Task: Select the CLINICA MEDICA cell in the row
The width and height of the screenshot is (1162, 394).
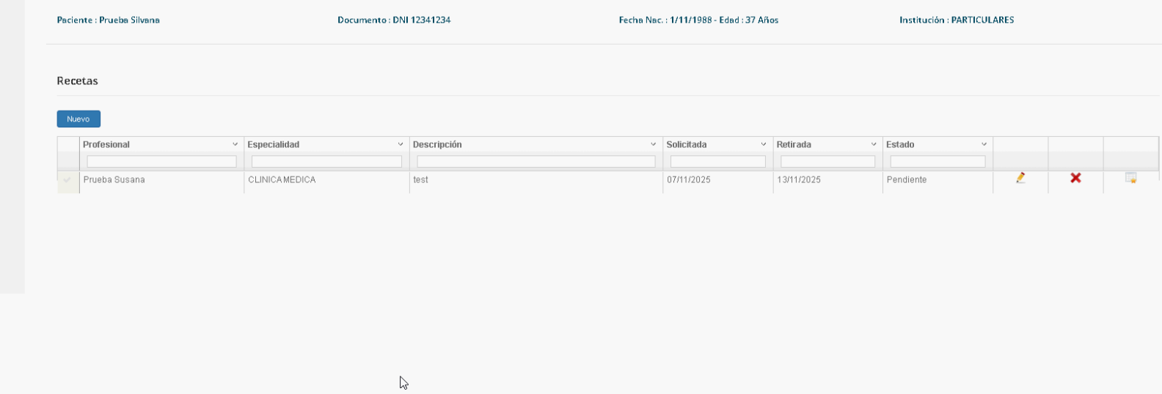Action: [282, 180]
